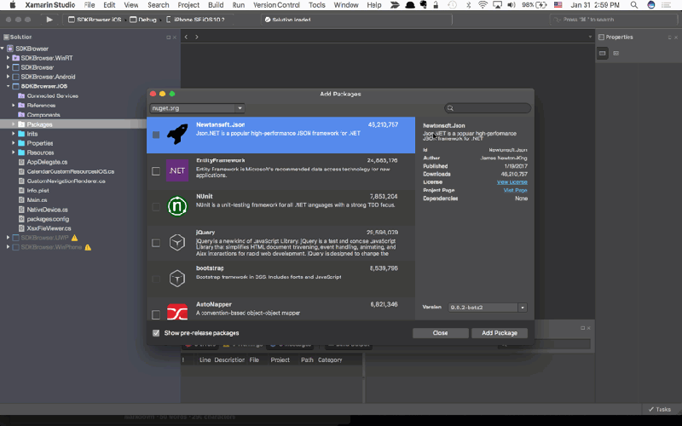Open the Apple menu
Viewport: 682px width, 426px height.
13,5
